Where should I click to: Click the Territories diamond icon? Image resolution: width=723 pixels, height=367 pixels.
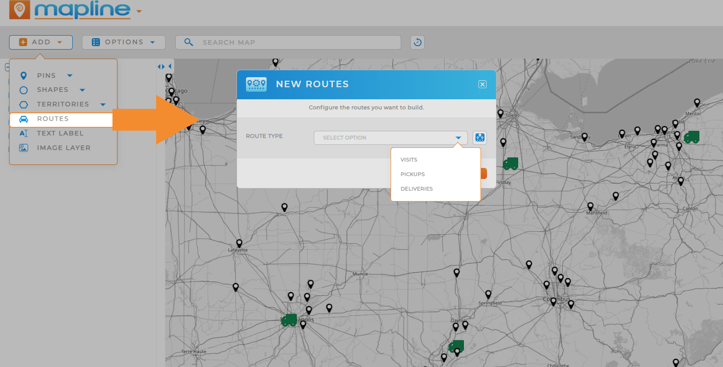coord(24,104)
